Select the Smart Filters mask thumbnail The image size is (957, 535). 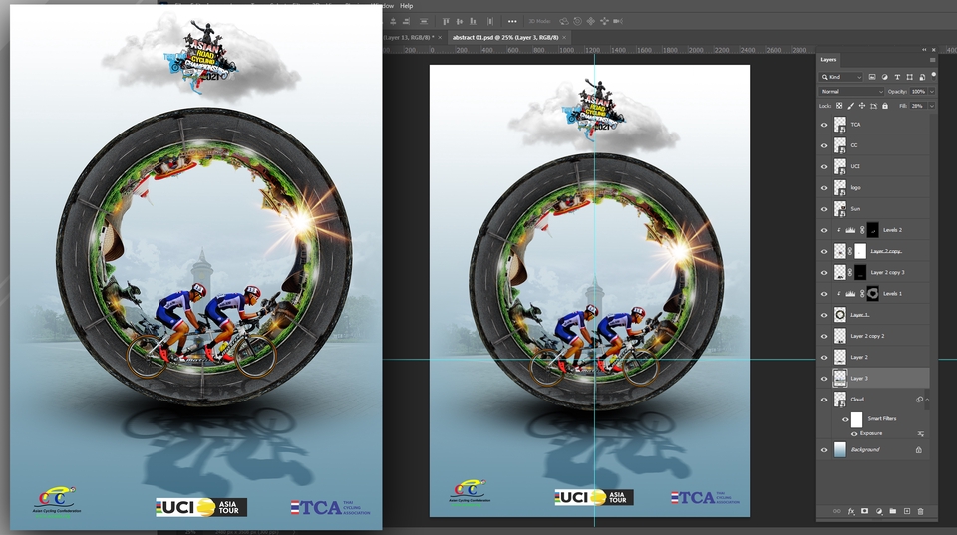click(x=857, y=419)
